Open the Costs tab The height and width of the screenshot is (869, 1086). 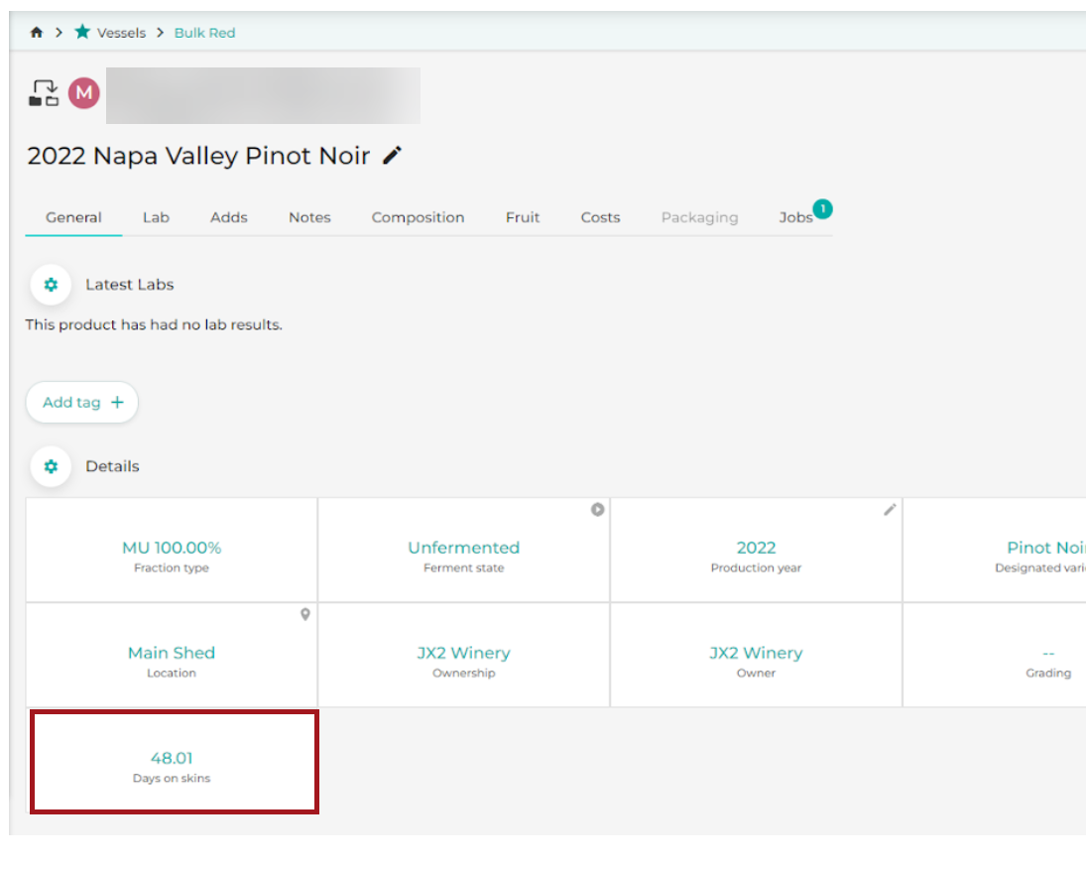click(600, 217)
